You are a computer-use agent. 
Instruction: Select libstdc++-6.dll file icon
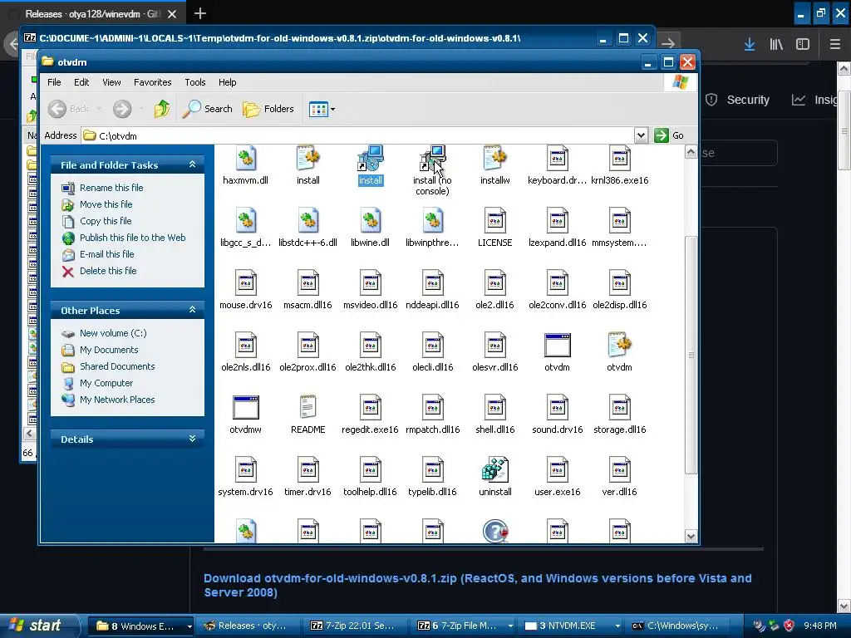[307, 221]
